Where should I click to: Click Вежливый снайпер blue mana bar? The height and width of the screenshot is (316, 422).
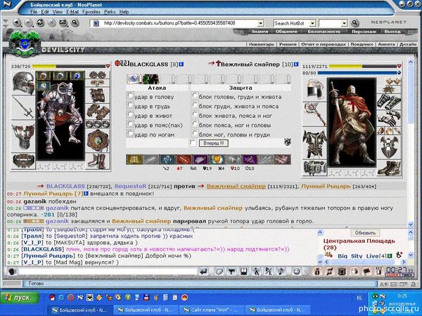[x=357, y=72]
